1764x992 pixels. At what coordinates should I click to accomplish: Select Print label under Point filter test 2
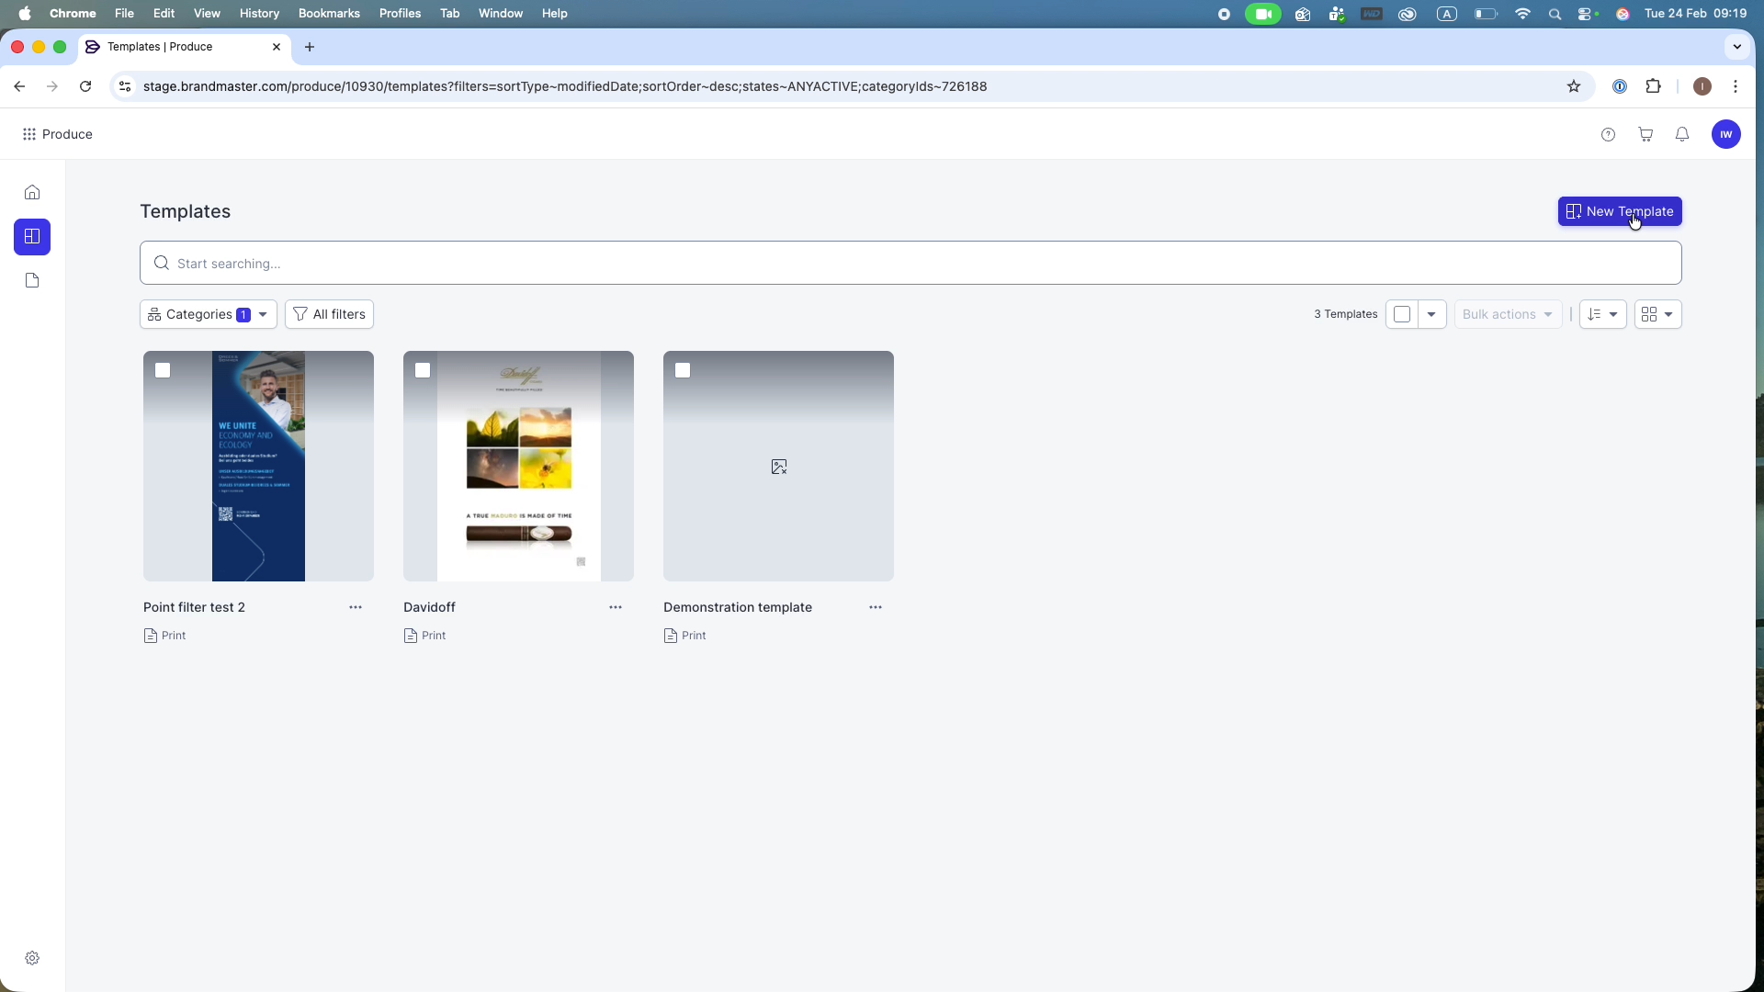click(x=173, y=636)
